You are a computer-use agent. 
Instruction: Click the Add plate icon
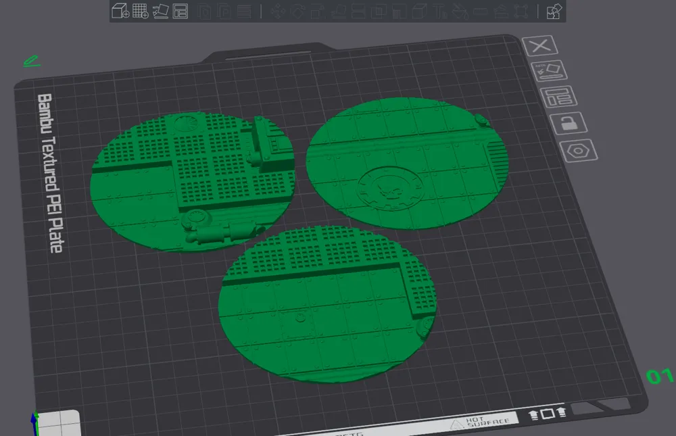click(138, 11)
